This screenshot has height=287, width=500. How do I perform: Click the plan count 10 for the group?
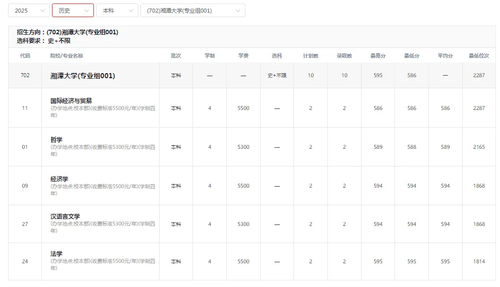click(x=311, y=76)
